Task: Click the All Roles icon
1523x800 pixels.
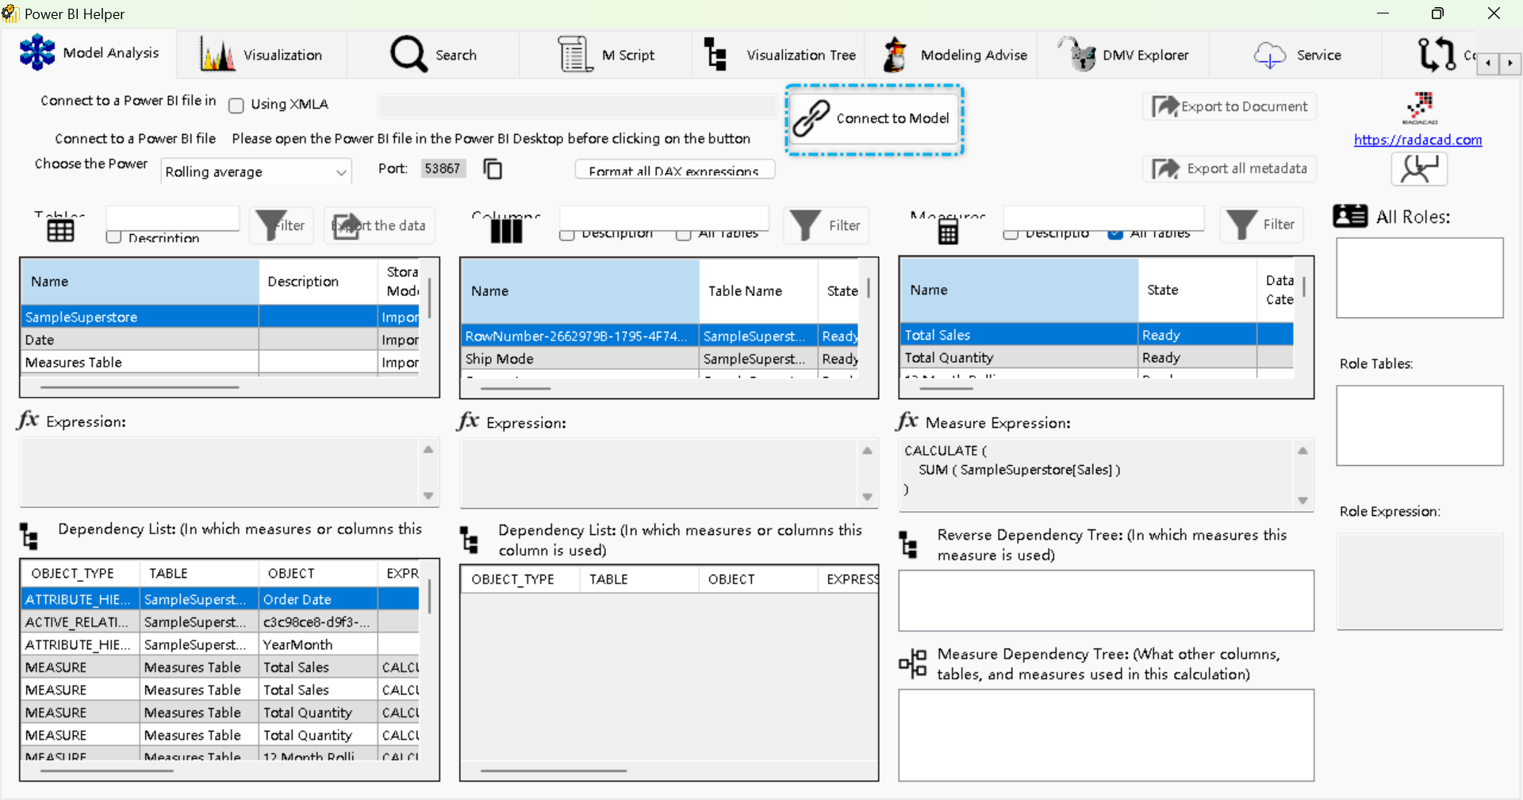Action: point(1350,216)
